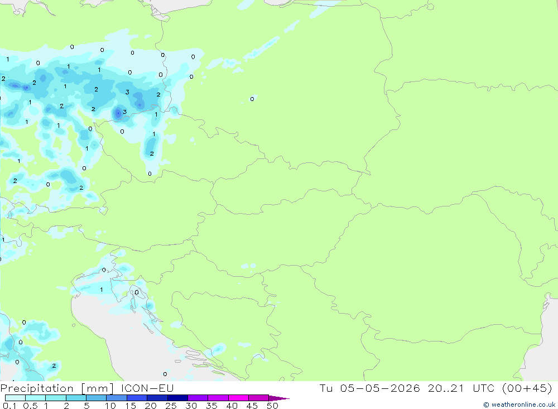Screen dimensions: 558x409
Task: Click the arrow tip above 50 mm on legend
Action: coord(280,398)
